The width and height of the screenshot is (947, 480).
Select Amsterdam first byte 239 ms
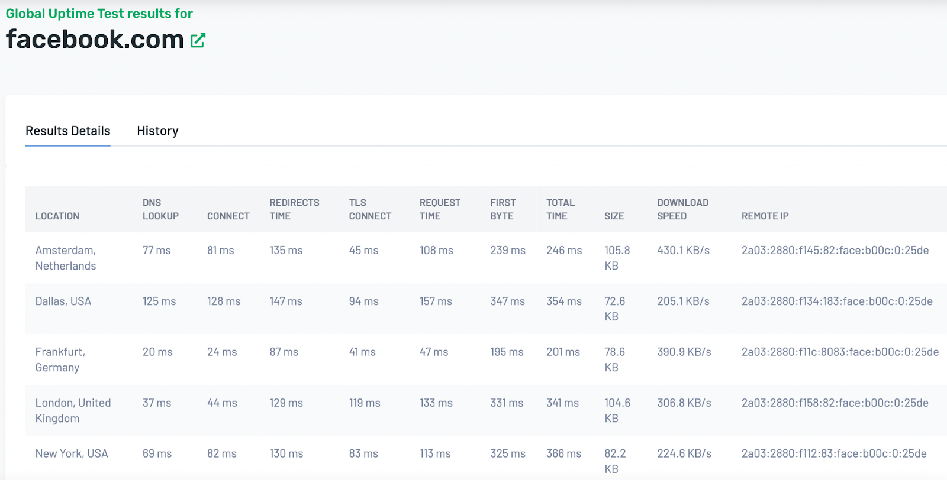pyautogui.click(x=508, y=251)
